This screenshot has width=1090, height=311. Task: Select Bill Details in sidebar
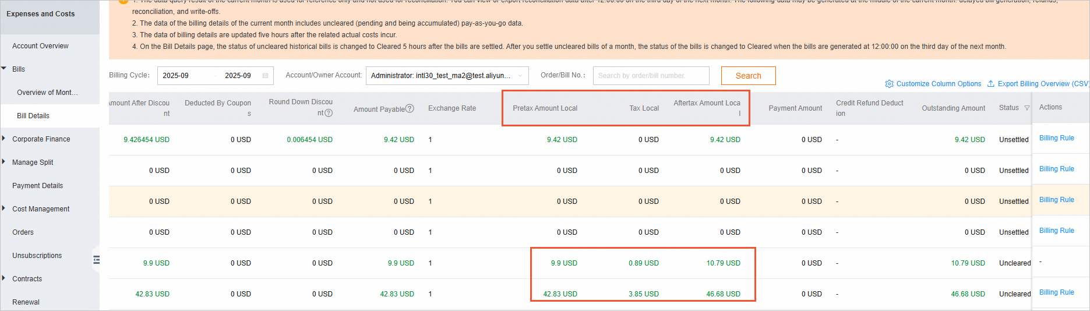(33, 116)
